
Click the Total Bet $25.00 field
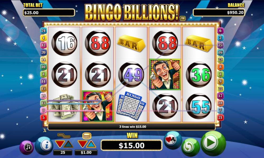point(49,13)
